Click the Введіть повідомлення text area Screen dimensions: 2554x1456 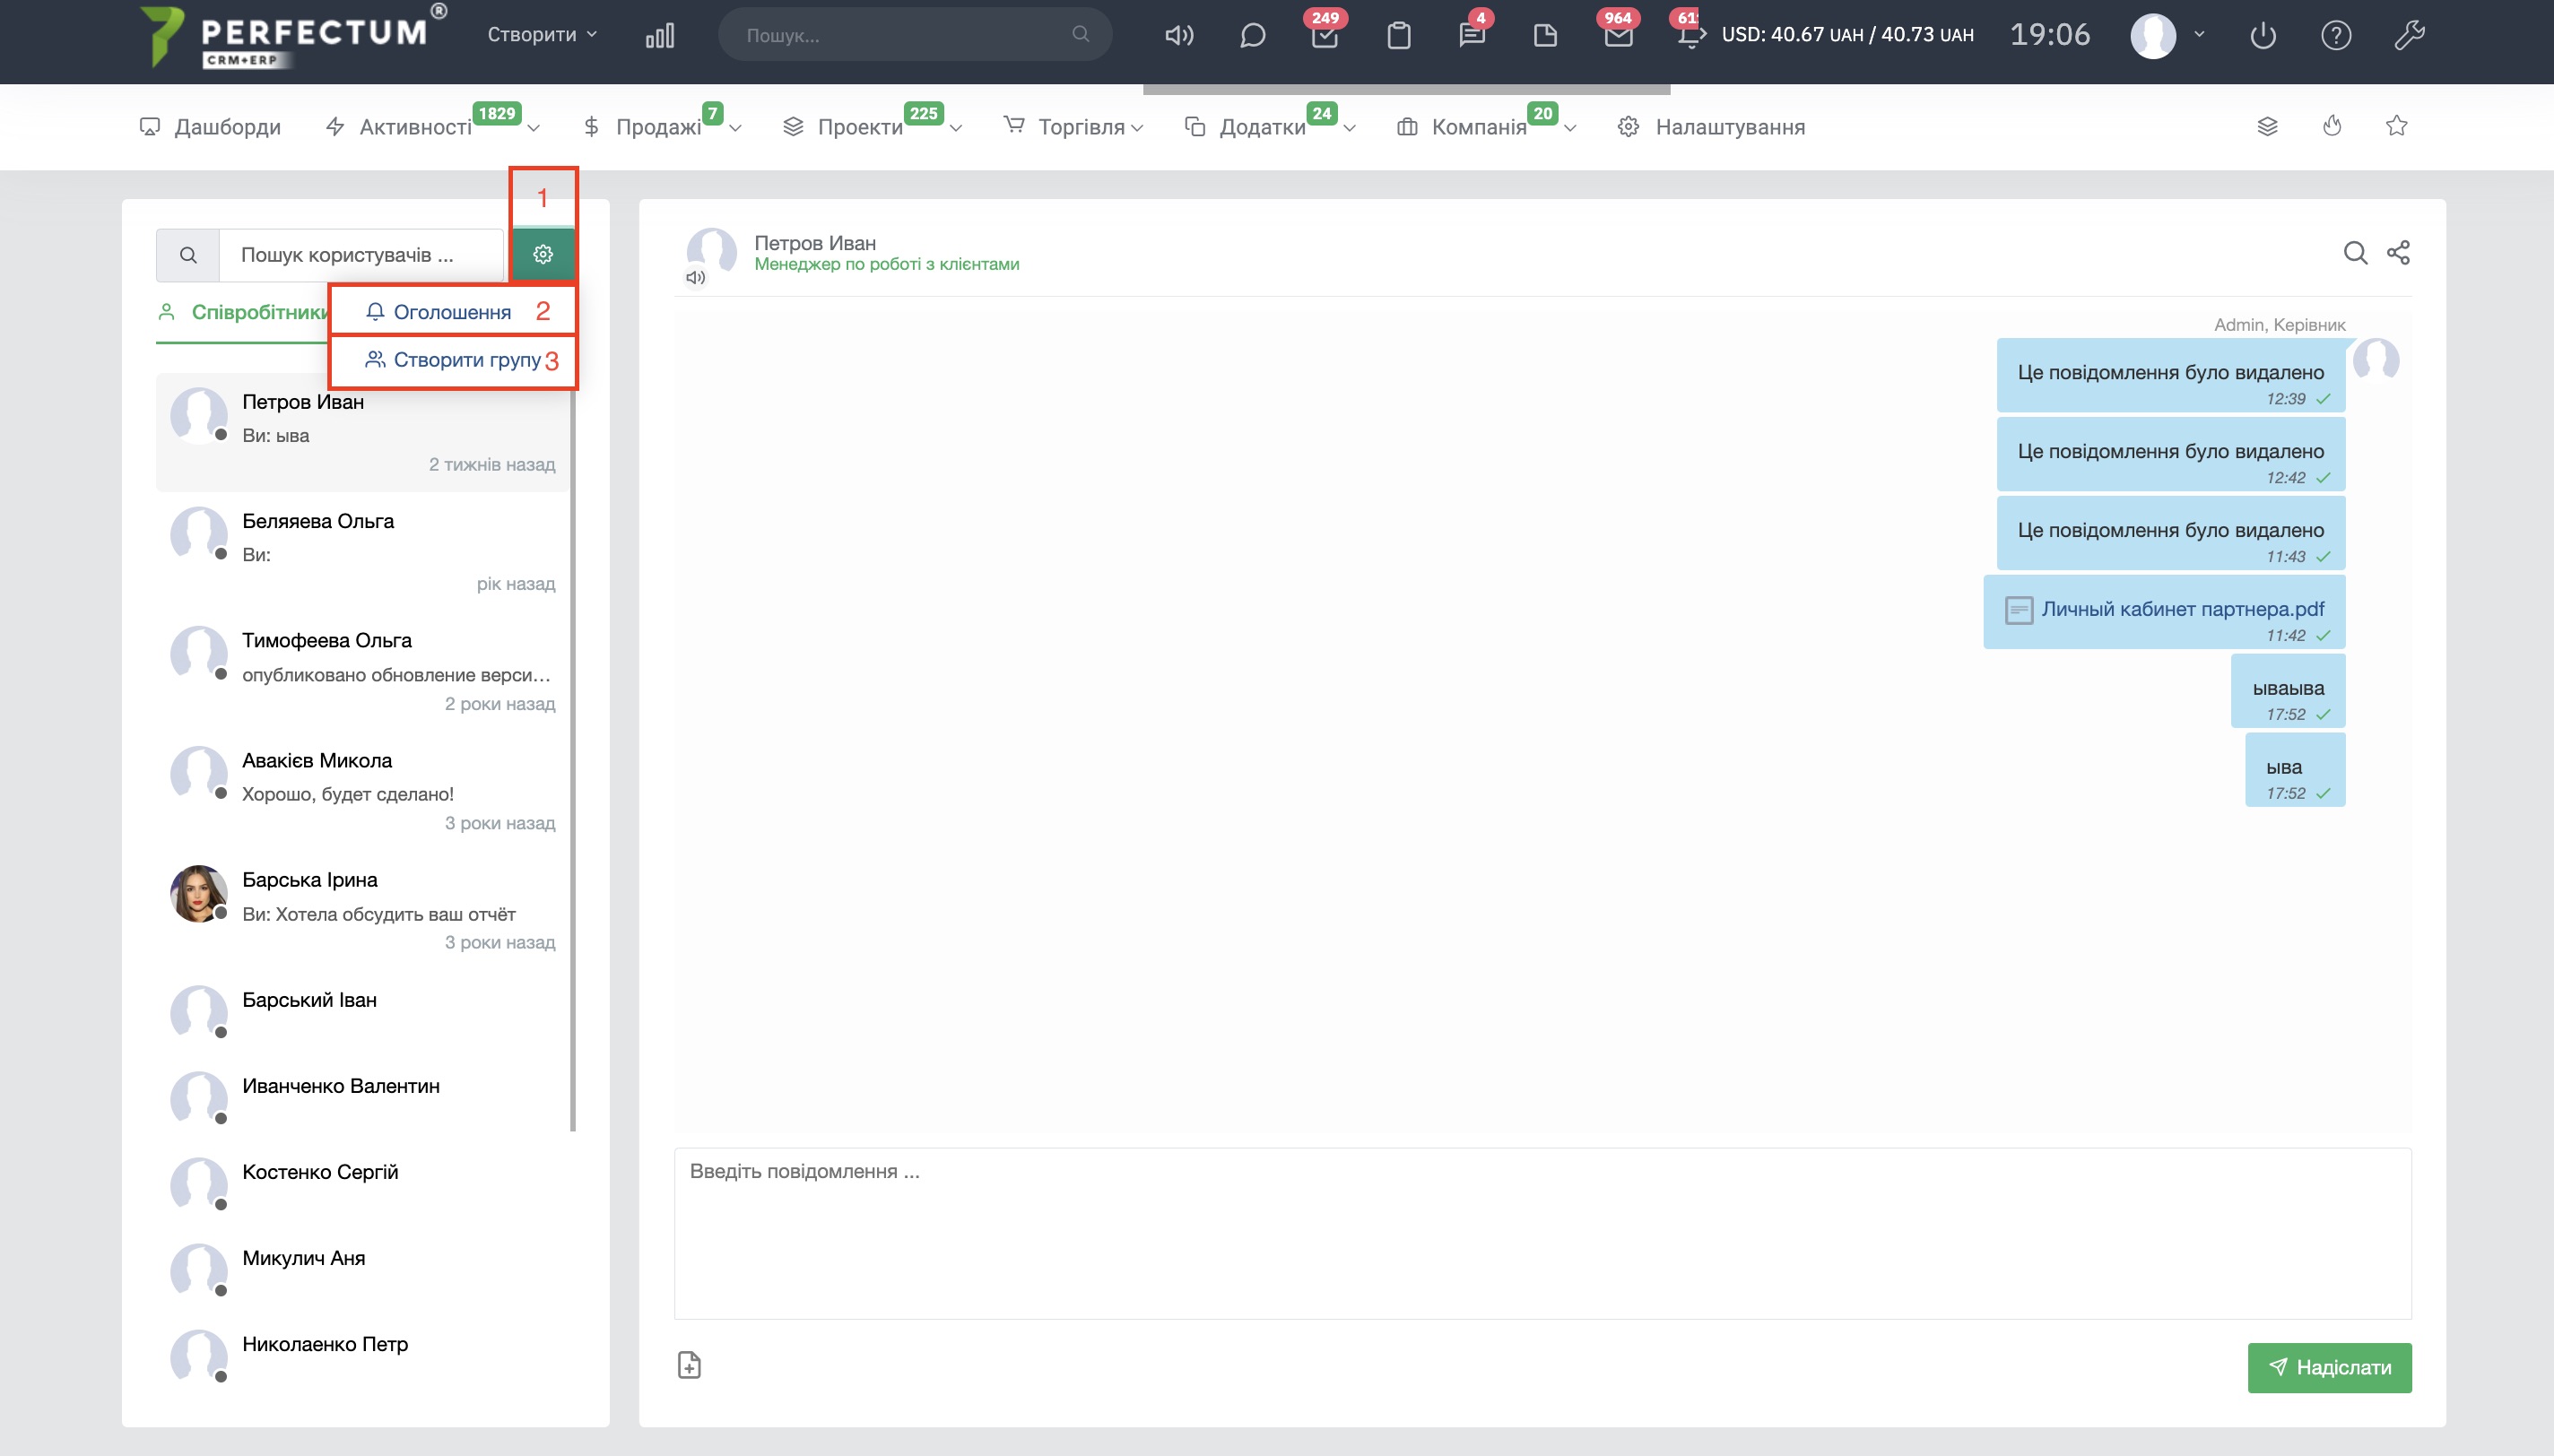tap(1542, 1232)
